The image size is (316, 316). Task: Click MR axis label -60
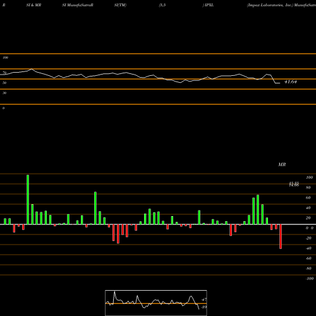308,258
